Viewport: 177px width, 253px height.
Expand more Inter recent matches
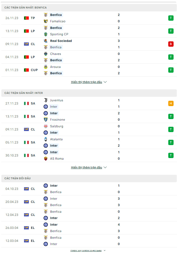tap(89, 167)
